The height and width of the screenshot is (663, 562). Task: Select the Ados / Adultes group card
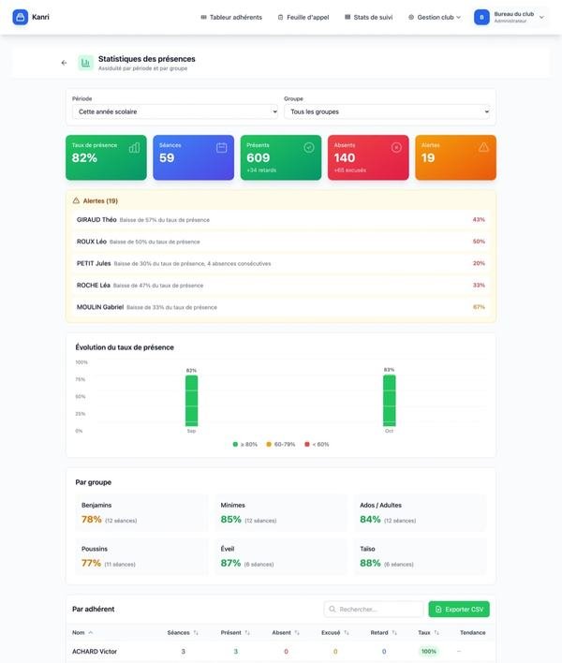coord(421,512)
